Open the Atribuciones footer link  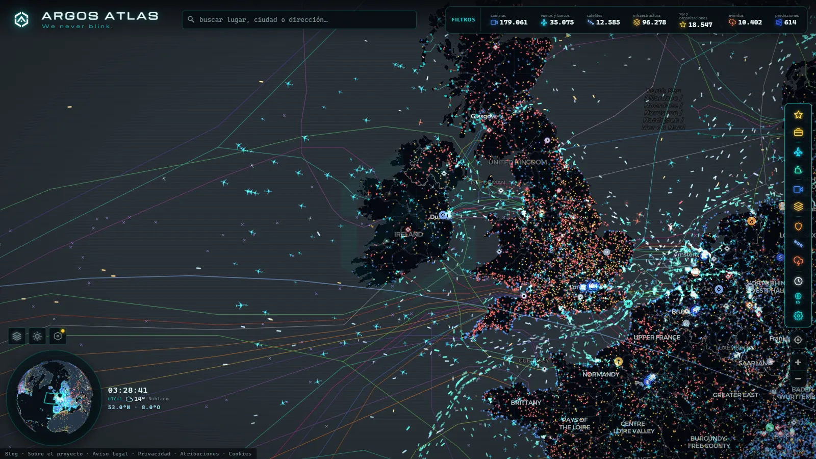[199, 453]
